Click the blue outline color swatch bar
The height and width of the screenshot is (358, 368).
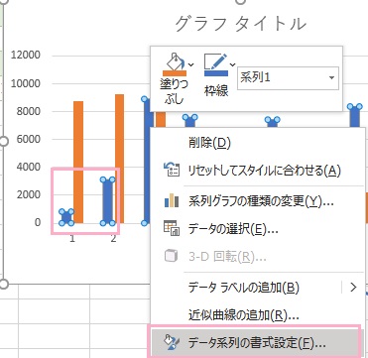(x=216, y=73)
